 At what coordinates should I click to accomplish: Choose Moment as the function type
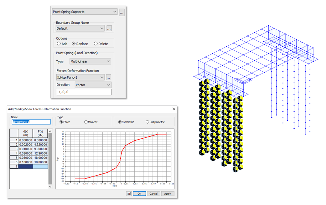85,121
